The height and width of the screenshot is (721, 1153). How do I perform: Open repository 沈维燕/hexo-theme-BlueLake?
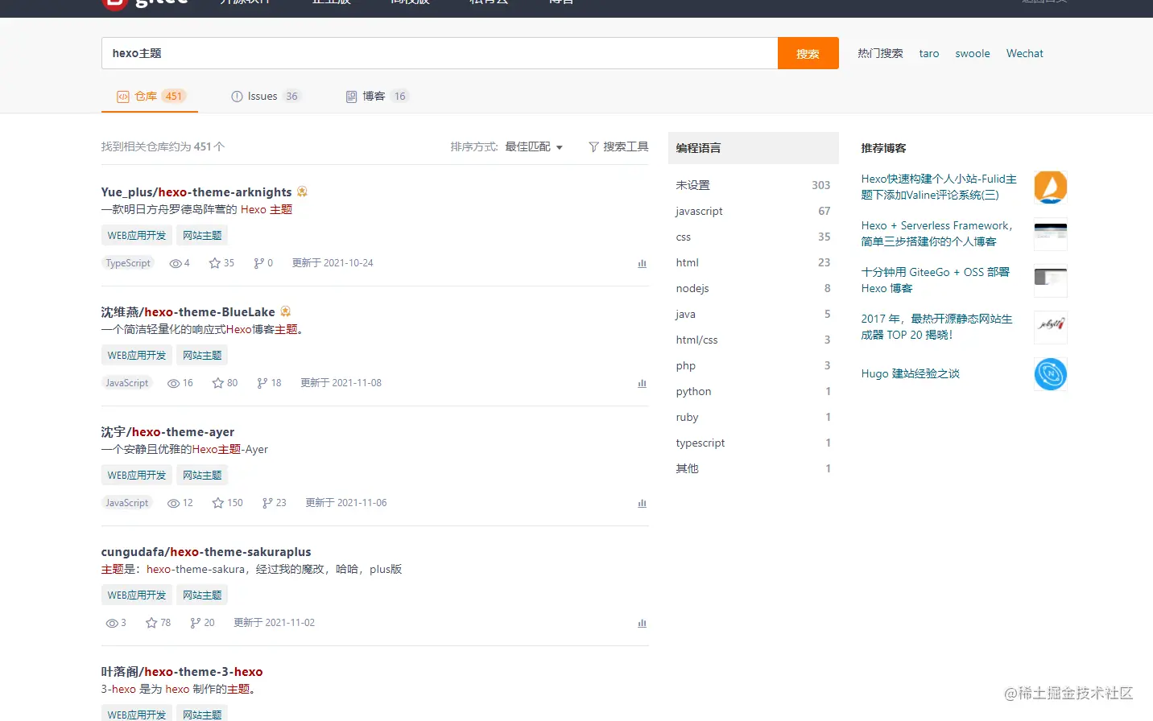tap(188, 311)
